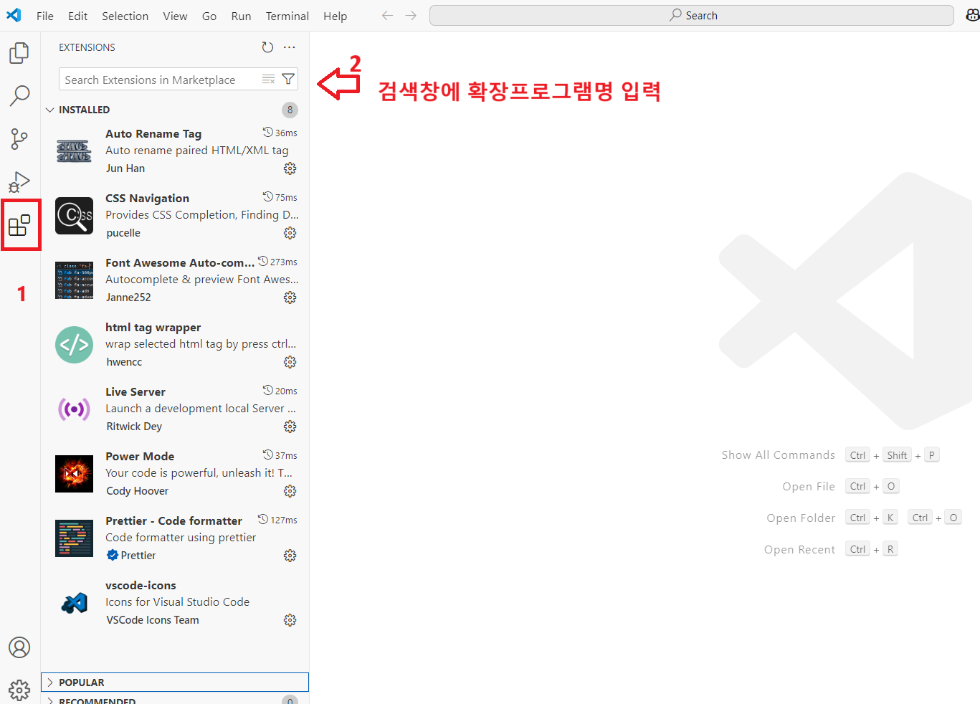Open Font Awesome Auto-complete manage gear

pos(290,298)
